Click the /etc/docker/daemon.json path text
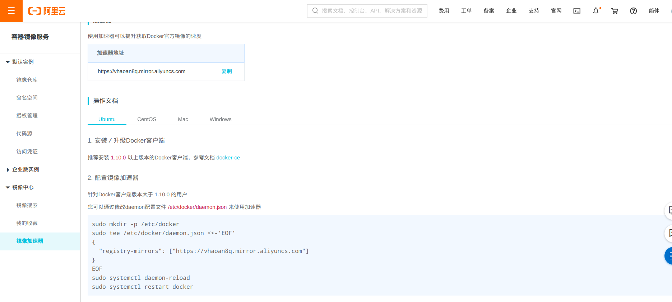Image resolution: width=672 pixels, height=302 pixels. [x=197, y=207]
